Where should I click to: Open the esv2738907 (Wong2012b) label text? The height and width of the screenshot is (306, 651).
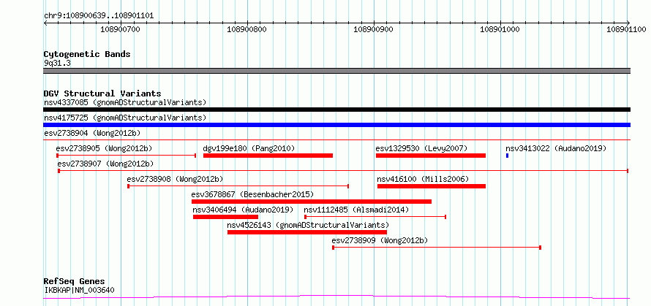[105, 164]
